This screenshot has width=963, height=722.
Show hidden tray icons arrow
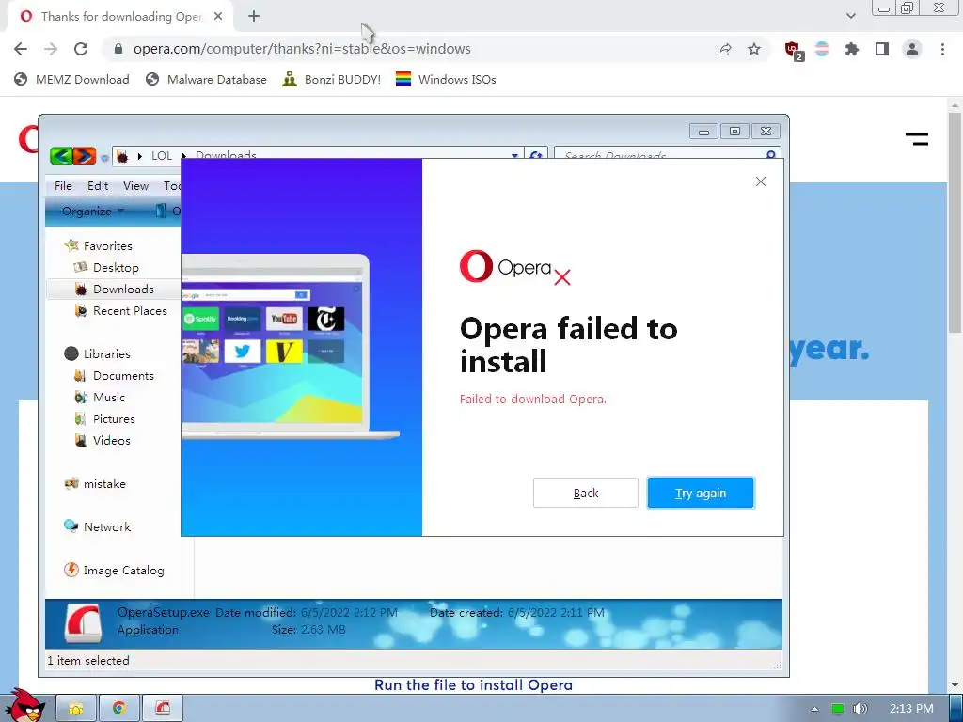(814, 709)
